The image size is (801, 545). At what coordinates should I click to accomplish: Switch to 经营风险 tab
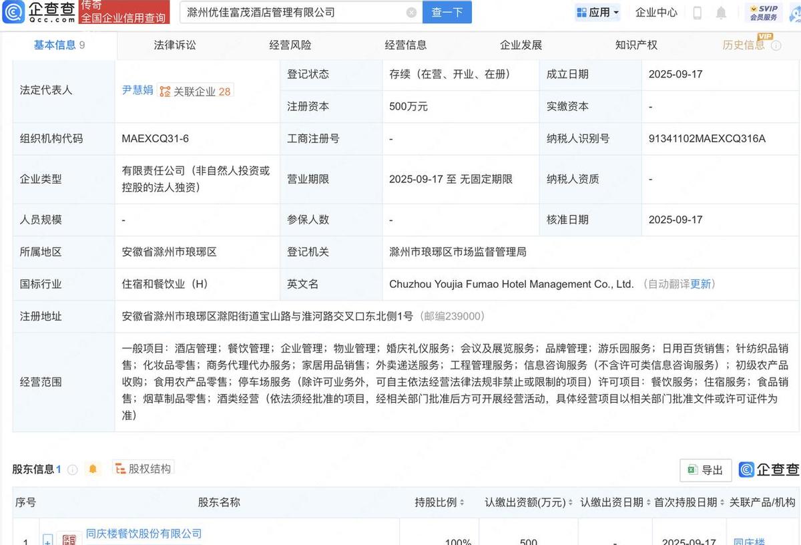290,45
